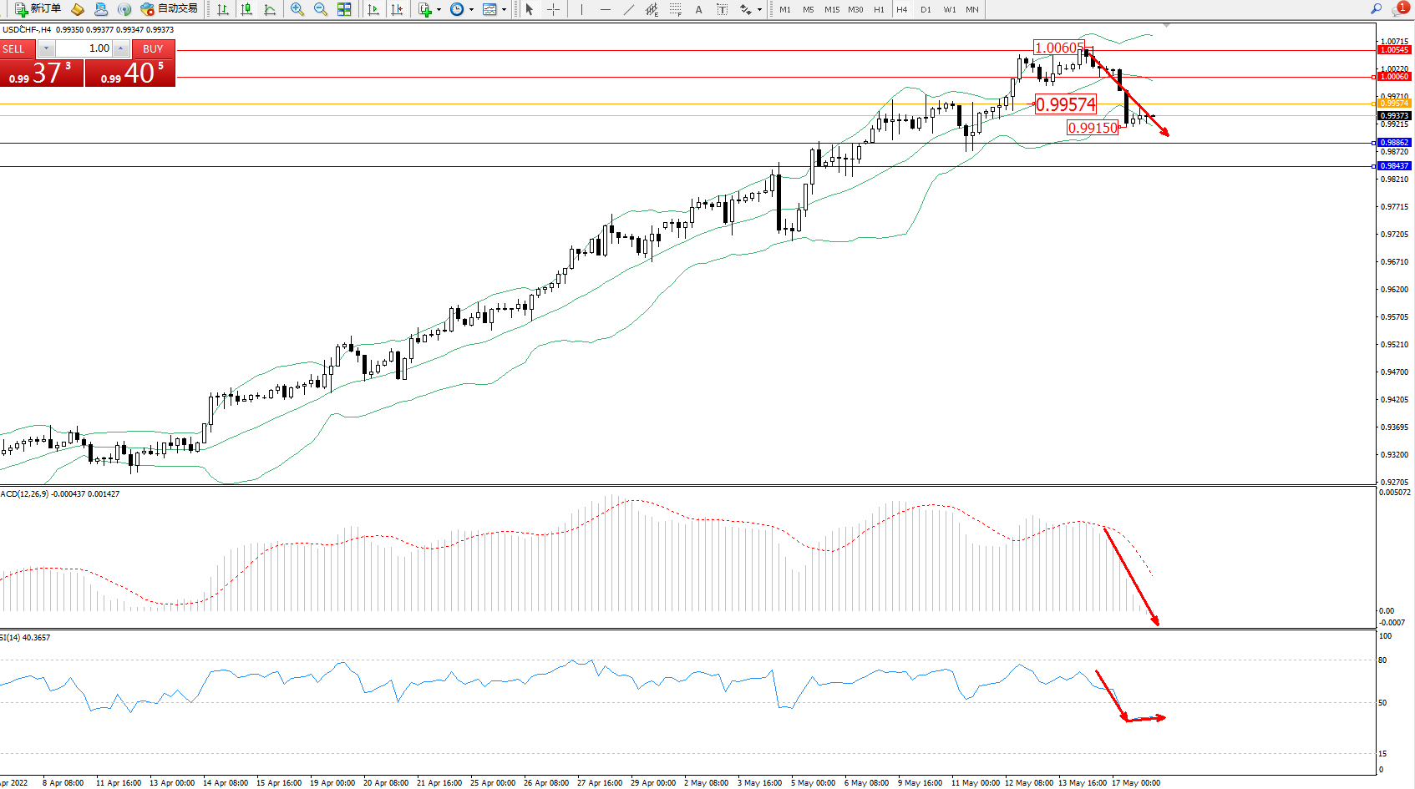This screenshot has width=1415, height=789.
Task: Expand the chart templates dropdown arrow
Action: point(504,10)
